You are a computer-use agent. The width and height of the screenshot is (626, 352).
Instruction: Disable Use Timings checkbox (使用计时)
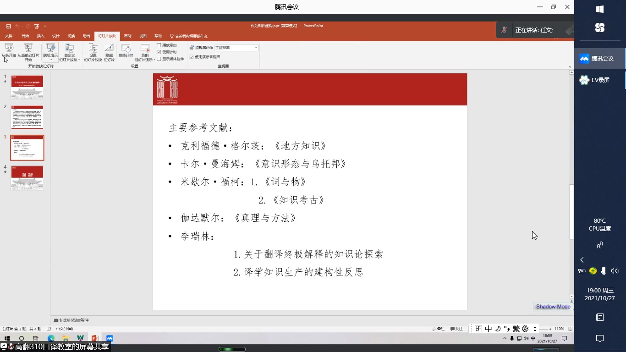pos(159,52)
